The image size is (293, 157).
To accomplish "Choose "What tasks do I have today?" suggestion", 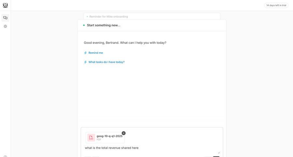I will (106, 62).
